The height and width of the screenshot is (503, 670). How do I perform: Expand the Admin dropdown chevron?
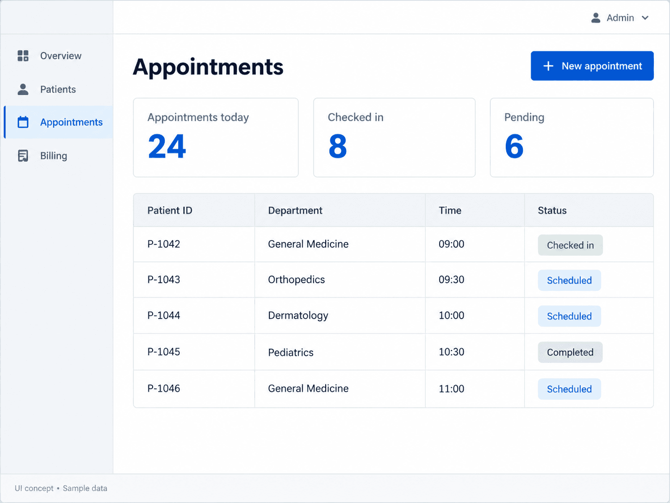645,18
